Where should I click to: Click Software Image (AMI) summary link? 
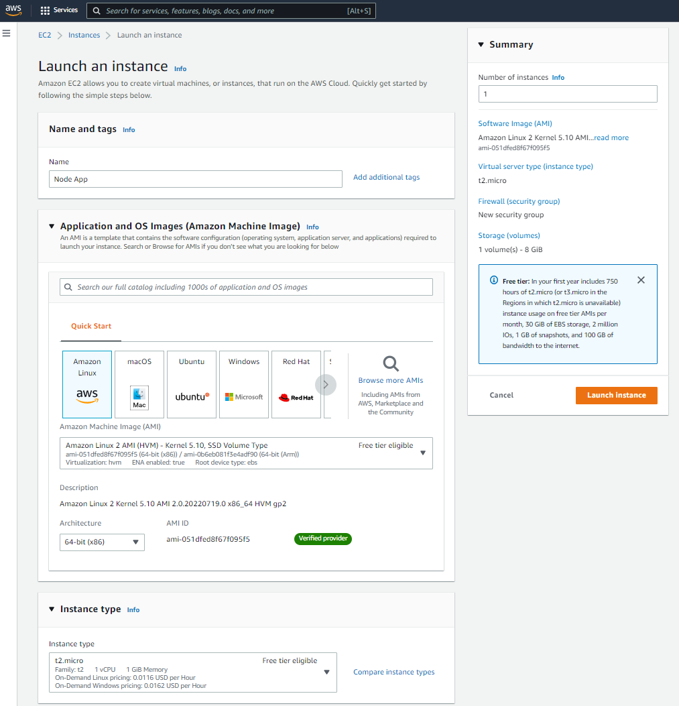[515, 123]
